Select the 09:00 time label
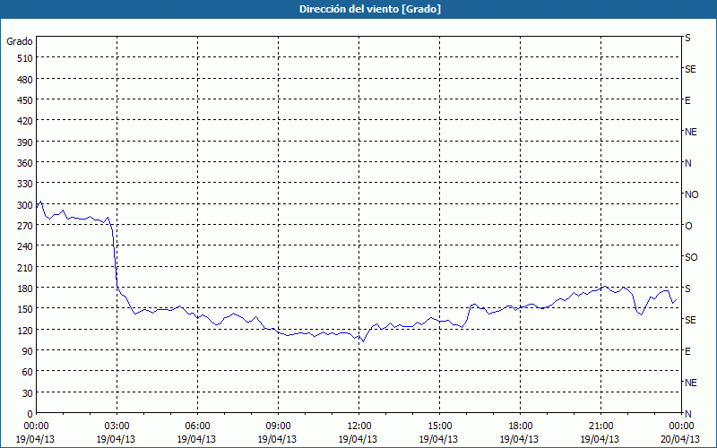717x448 pixels. click(278, 426)
